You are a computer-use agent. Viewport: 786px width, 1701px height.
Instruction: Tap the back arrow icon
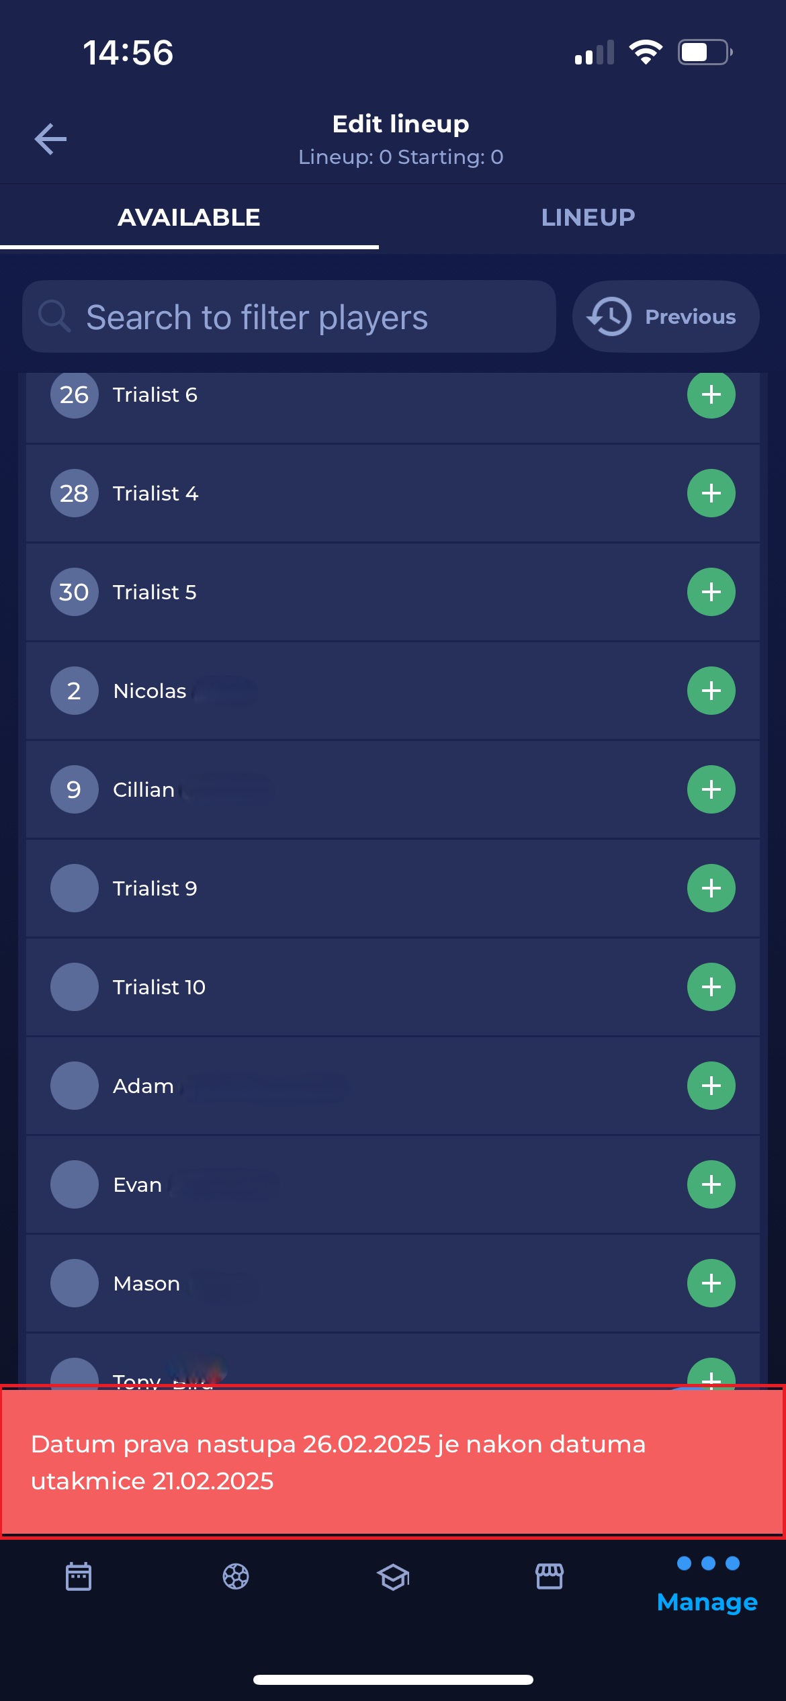point(51,139)
